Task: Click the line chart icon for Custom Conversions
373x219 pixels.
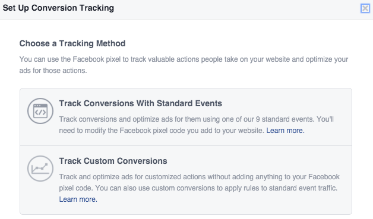Action: 40,169
